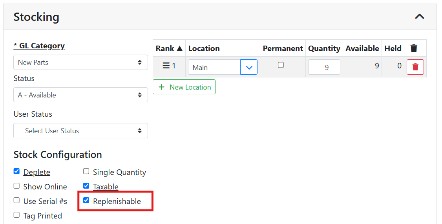This screenshot has height=224, width=442.
Task: Toggle the Permanent checkbox for Main
Action: (x=281, y=65)
